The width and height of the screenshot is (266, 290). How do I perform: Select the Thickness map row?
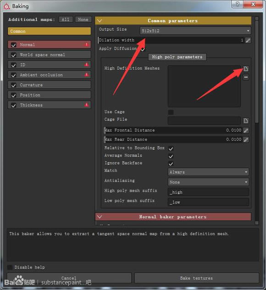tap(49, 105)
